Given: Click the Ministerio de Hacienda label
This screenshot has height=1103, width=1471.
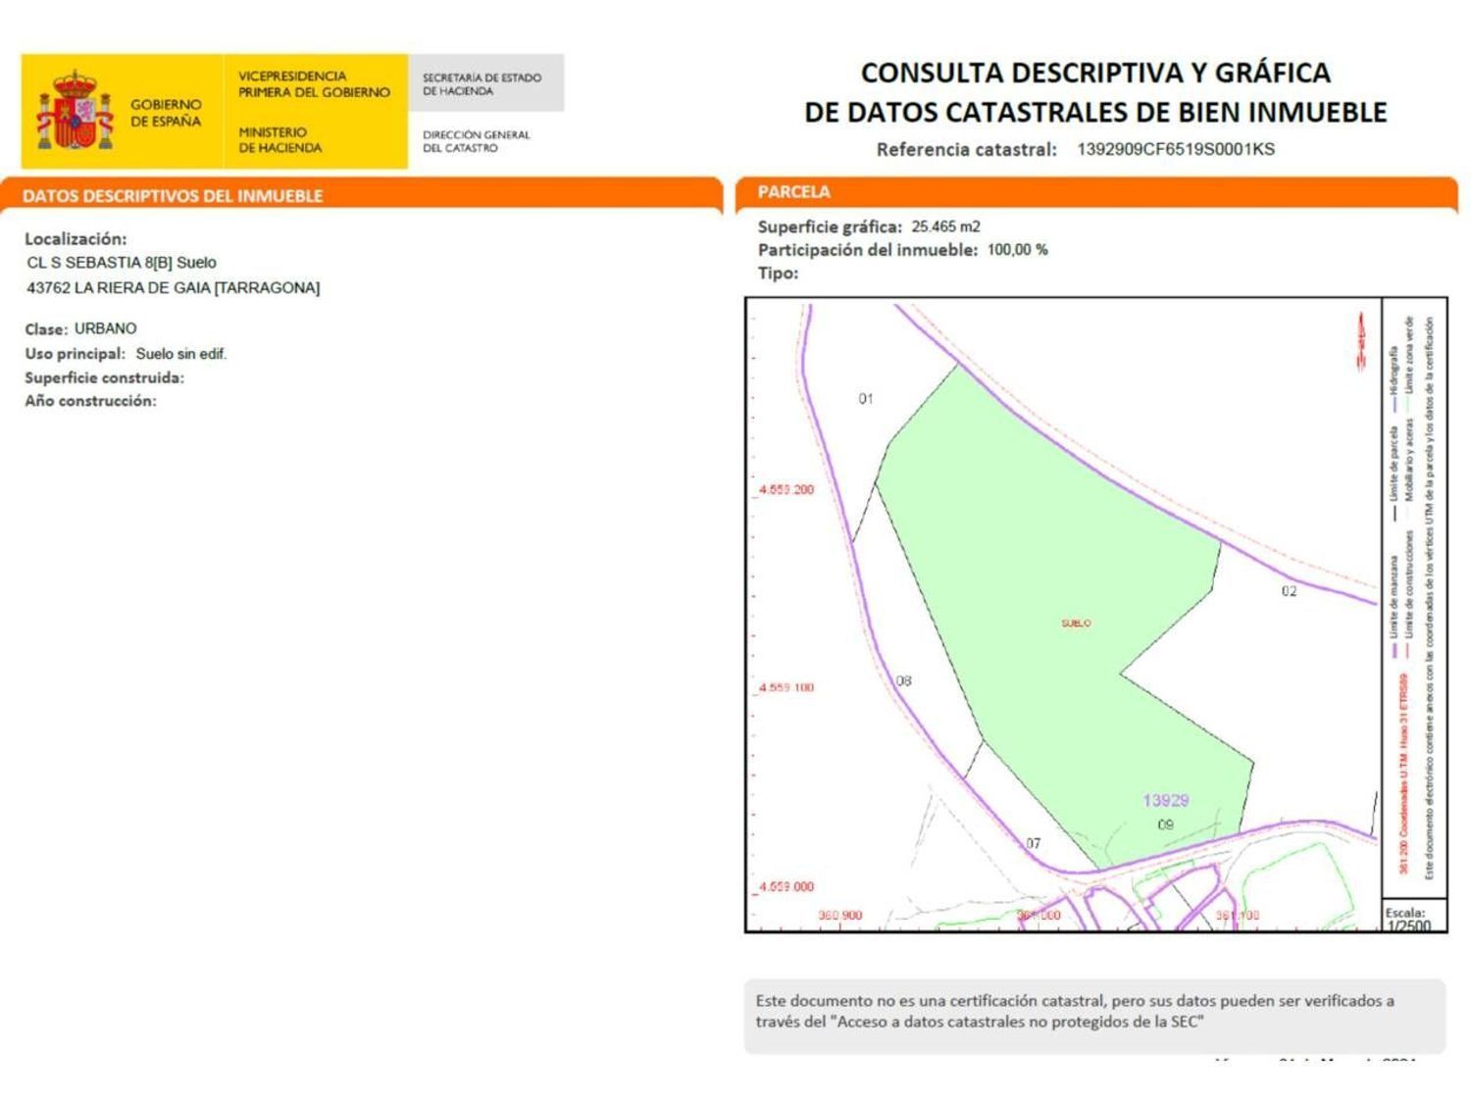Looking at the screenshot, I should (x=279, y=140).
